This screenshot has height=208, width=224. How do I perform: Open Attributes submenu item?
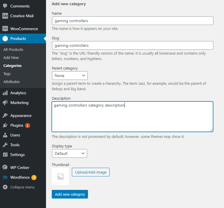coord(12,82)
